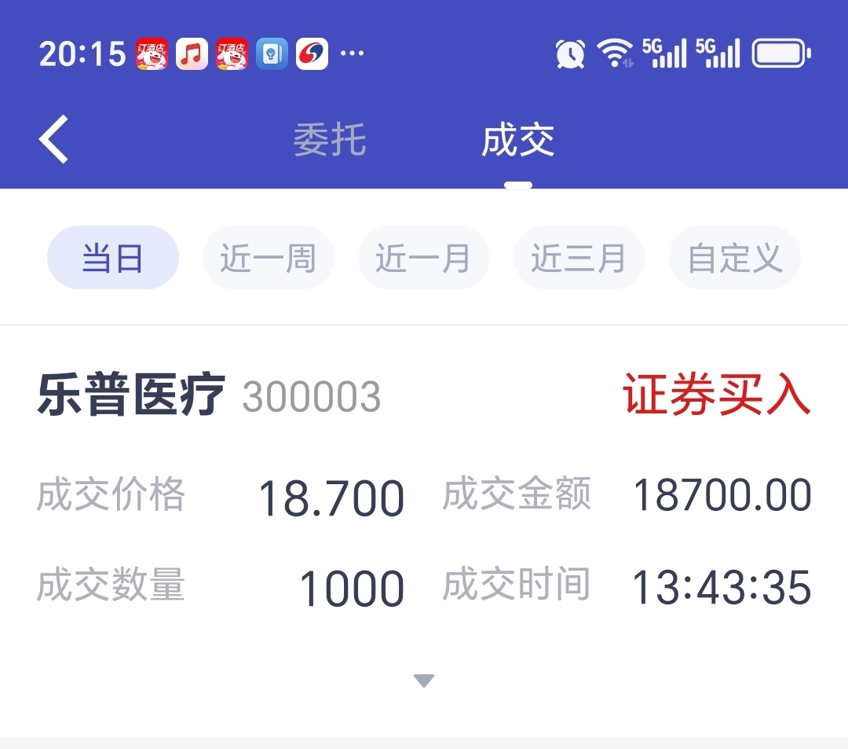Select the 成交 tab
This screenshot has width=848, height=749.
518,140
